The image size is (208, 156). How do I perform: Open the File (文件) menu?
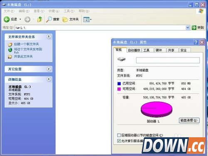[9, 11]
